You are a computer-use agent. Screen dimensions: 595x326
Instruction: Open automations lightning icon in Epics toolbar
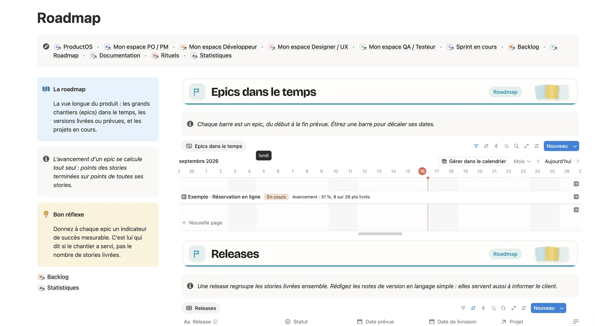(x=496, y=146)
